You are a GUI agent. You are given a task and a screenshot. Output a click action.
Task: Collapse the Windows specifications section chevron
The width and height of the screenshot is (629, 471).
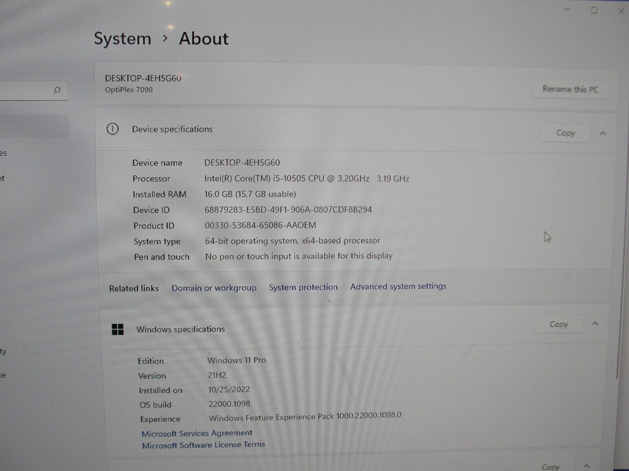(595, 324)
